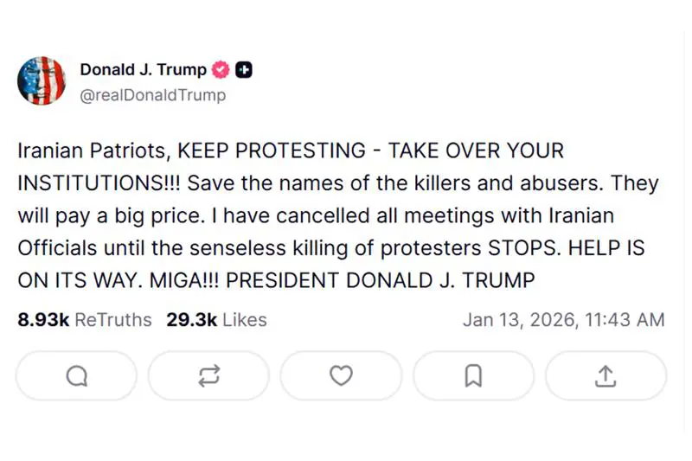The width and height of the screenshot is (692, 461).
Task: Open the share post upload icon
Action: click(605, 375)
